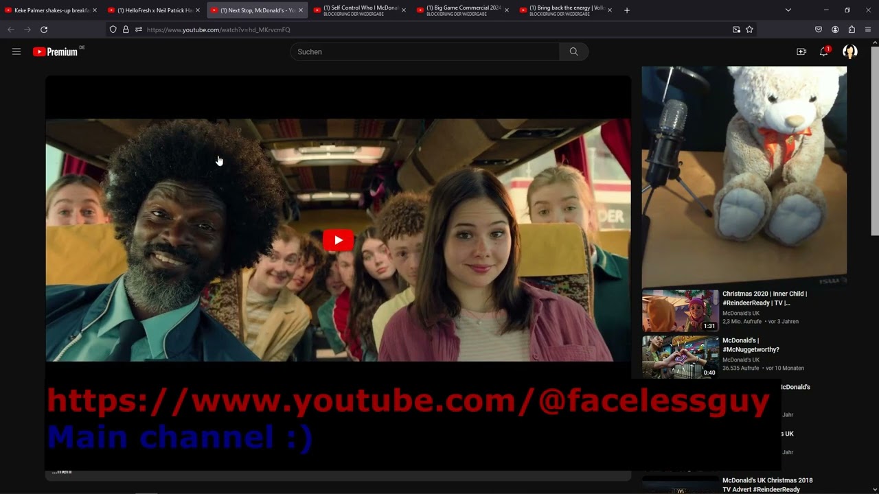Open Christmas 2020 | Inner Child title link
The width and height of the screenshot is (879, 494).
tap(764, 298)
